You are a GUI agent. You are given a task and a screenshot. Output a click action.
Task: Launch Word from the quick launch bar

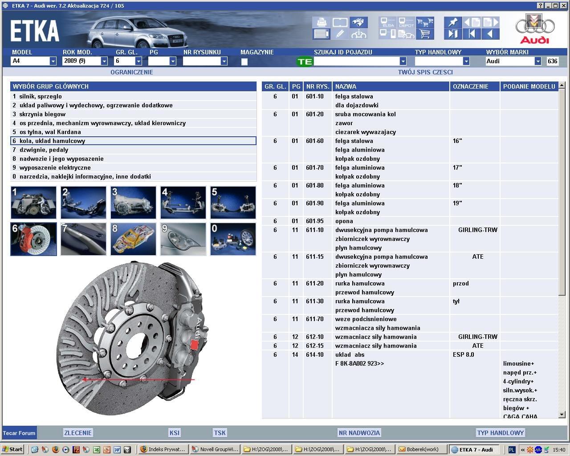pyautogui.click(x=117, y=449)
